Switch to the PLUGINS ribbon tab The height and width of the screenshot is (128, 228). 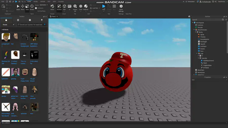tap(61, 2)
